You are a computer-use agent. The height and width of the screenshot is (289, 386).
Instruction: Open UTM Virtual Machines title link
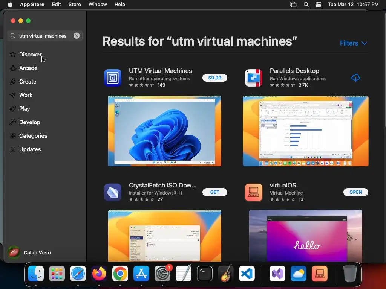click(x=161, y=71)
